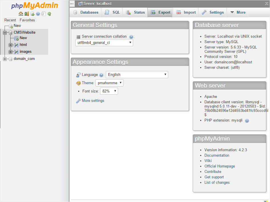Open the More tab dropdown
This screenshot has width=270, height=202.
click(x=238, y=12)
